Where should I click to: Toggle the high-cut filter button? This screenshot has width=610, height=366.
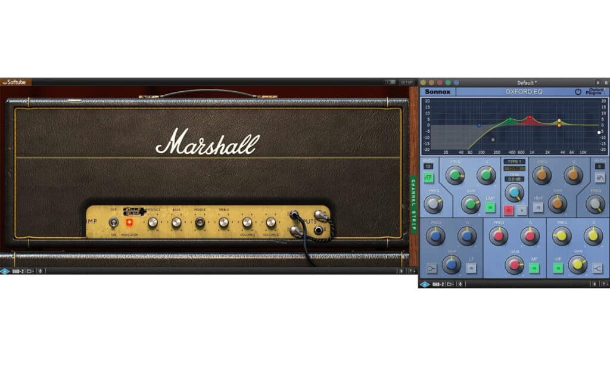coord(599,178)
